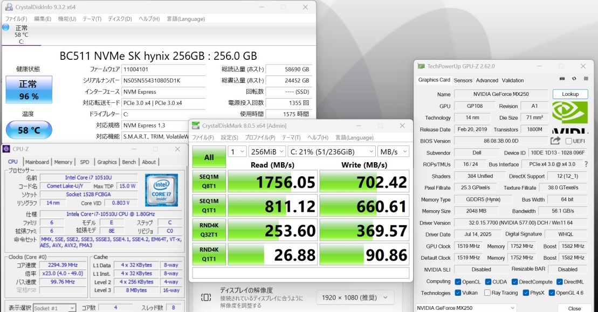598x312 pixels.
Task: Click the GPU-Z screenshot camera icon
Action: point(562,80)
